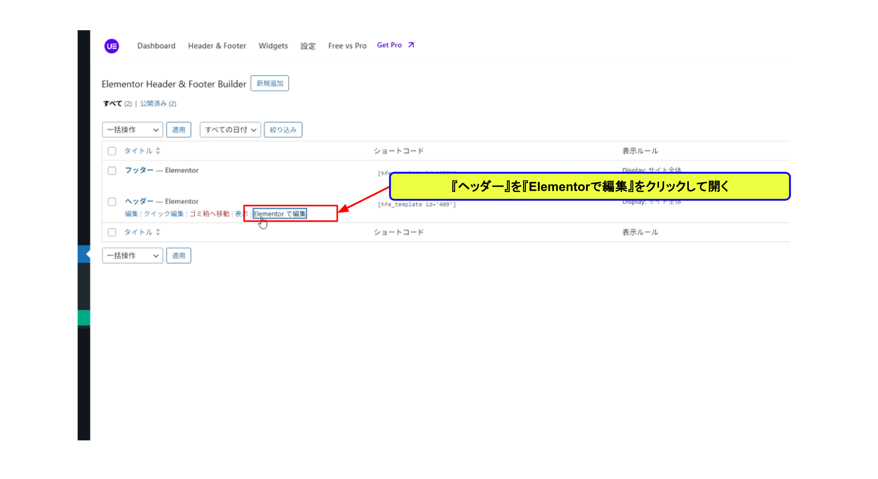
Task: Click the 表示ルール column header
Action: pyautogui.click(x=640, y=151)
